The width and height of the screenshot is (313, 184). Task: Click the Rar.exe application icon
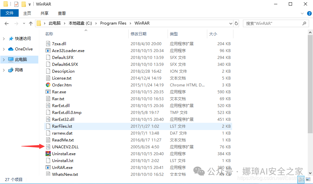pos(48,92)
